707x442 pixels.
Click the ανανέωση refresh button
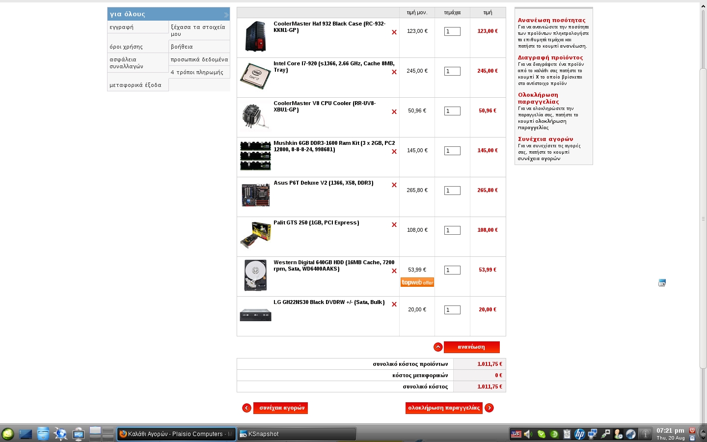[x=471, y=347]
